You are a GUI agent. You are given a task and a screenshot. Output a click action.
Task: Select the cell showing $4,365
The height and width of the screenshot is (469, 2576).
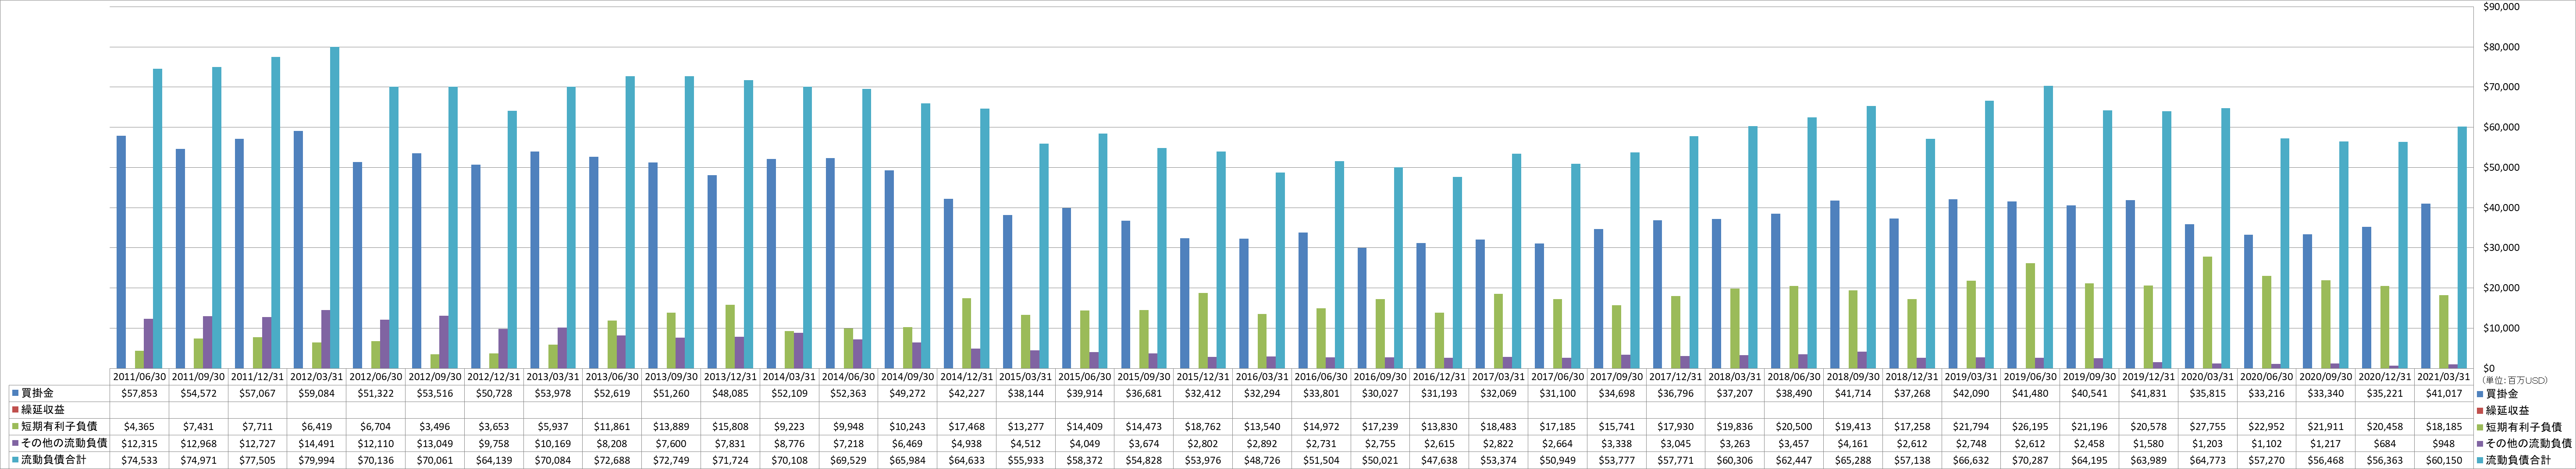[x=139, y=427]
